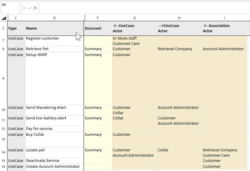Click into the formula bar input
The width and height of the screenshot is (250, 171).
pos(145,8)
